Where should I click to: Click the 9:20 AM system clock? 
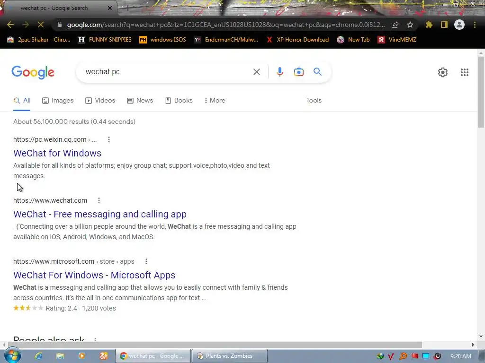pyautogui.click(x=461, y=356)
